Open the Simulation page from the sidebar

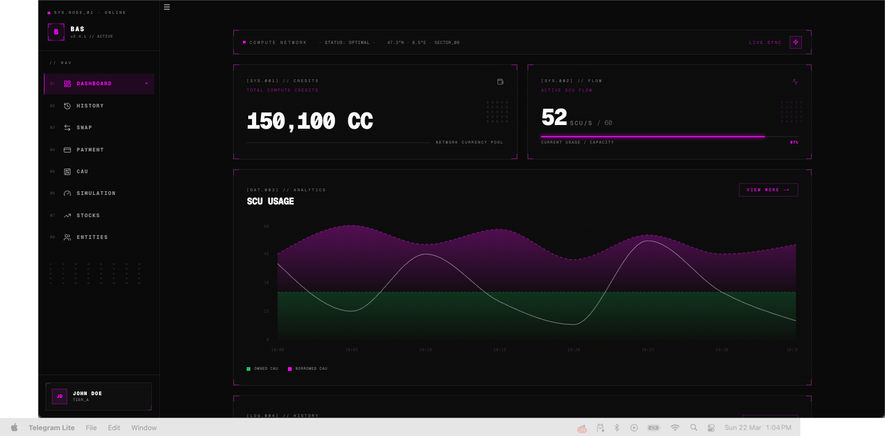(99, 193)
